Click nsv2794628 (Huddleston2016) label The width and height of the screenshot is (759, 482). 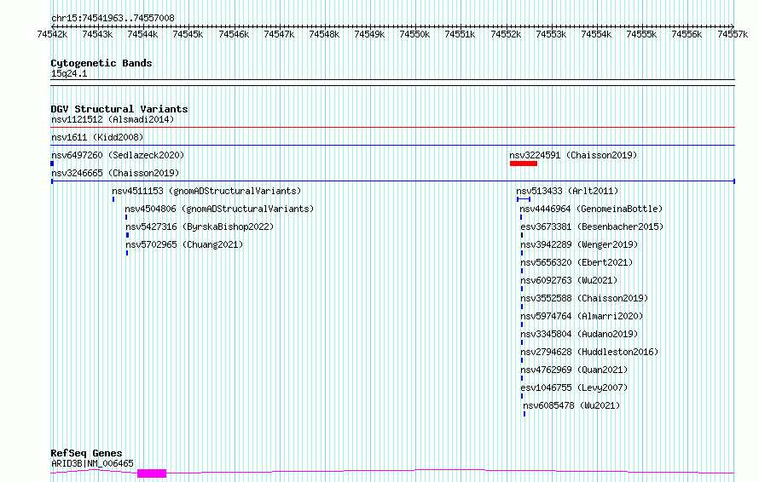589,352
